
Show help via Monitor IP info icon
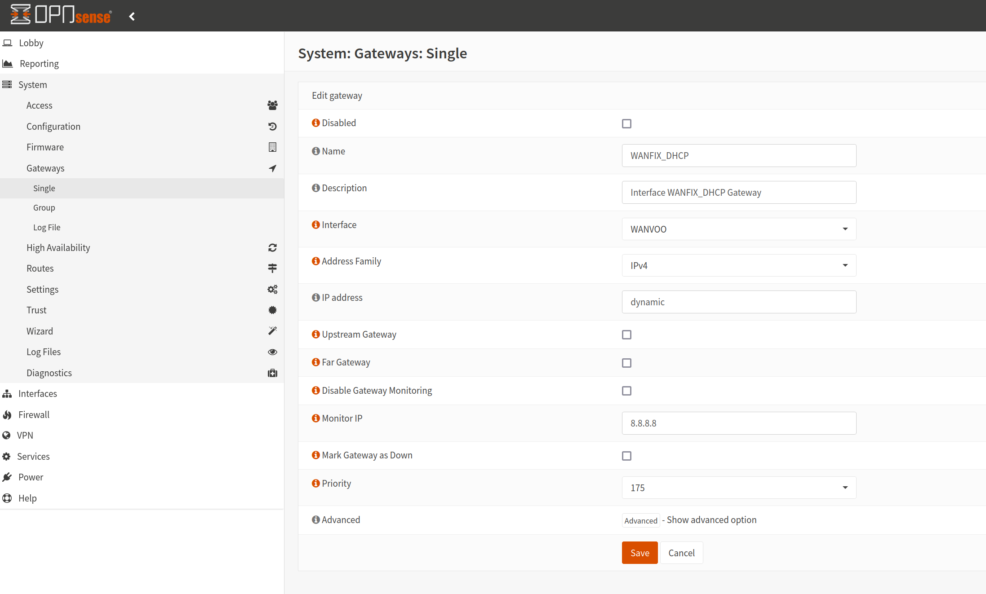(x=316, y=418)
